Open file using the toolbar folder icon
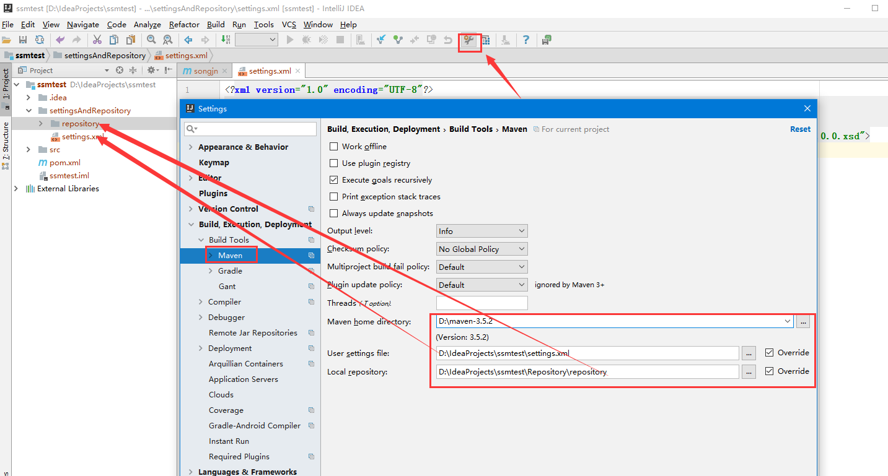 click(x=7, y=40)
